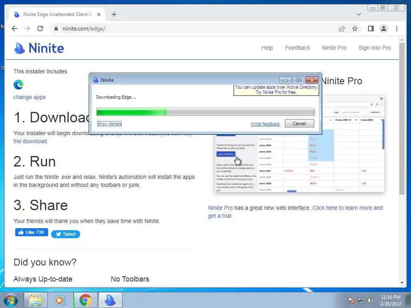Click the Ninite icon in dialog title bar
The image size is (411, 308).
[x=96, y=80]
